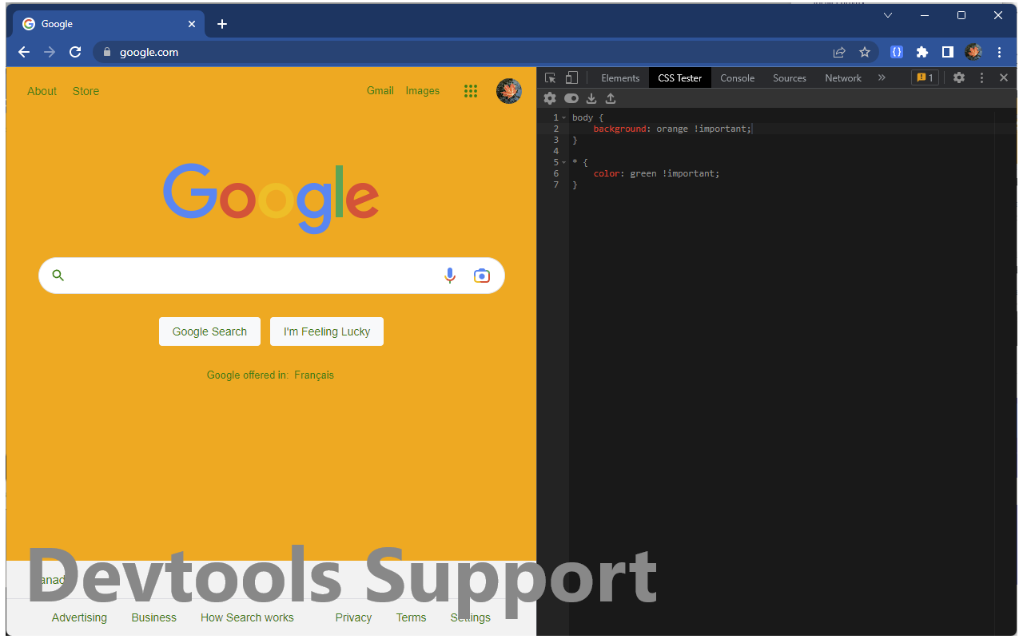Screen dimensions: 1023x639
Task: Open How Search works link
Action: coord(247,617)
